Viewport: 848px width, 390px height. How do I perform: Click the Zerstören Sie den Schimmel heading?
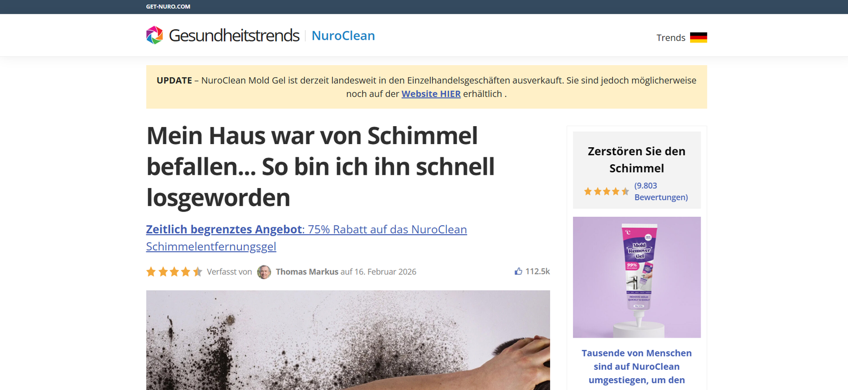tap(637, 159)
